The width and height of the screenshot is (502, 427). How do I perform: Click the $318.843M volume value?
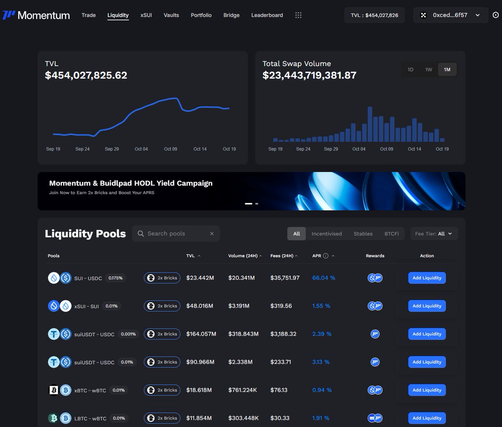coord(243,334)
